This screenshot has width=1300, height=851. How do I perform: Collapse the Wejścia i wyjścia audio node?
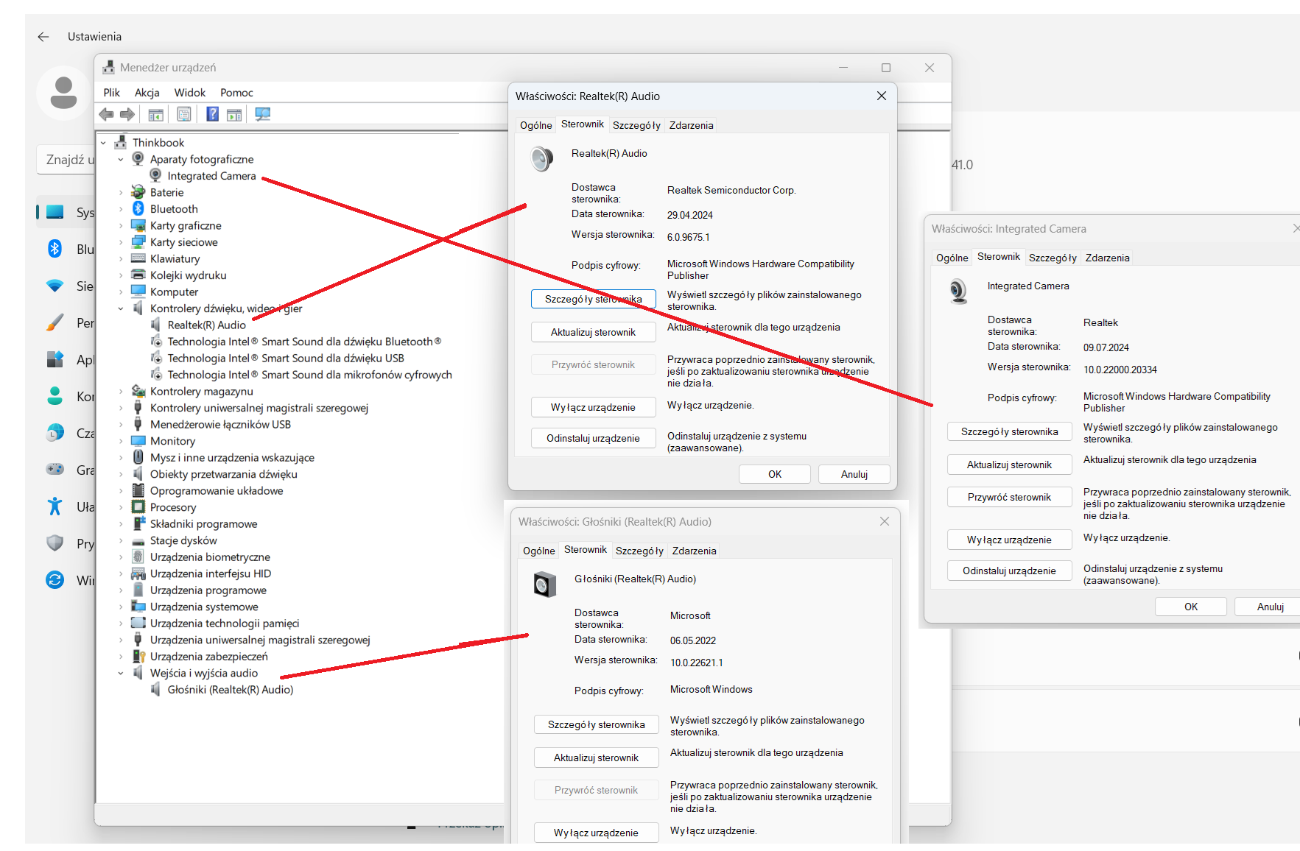121,674
